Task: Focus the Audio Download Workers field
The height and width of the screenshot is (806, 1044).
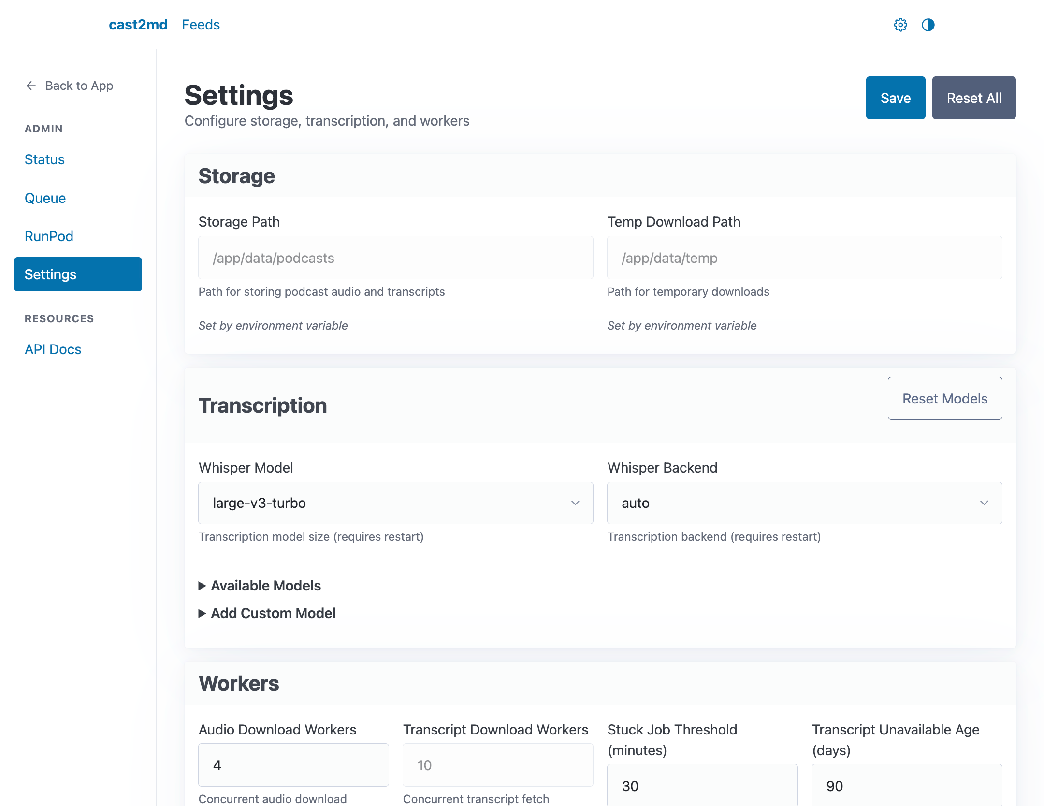Action: click(x=293, y=765)
